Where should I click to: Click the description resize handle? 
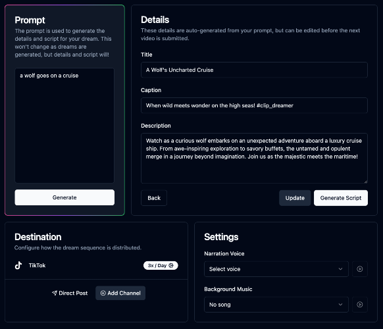point(365,181)
